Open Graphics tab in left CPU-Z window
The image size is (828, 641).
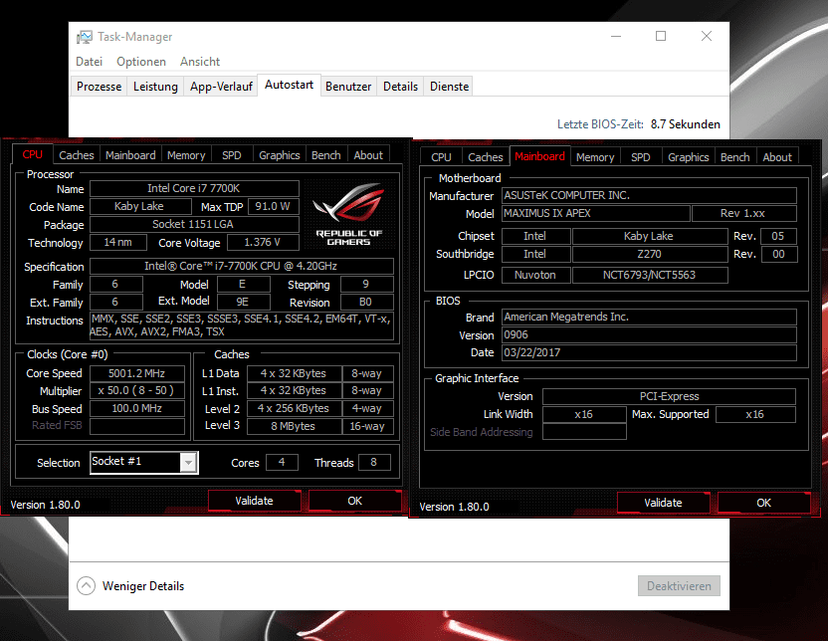[x=279, y=155]
